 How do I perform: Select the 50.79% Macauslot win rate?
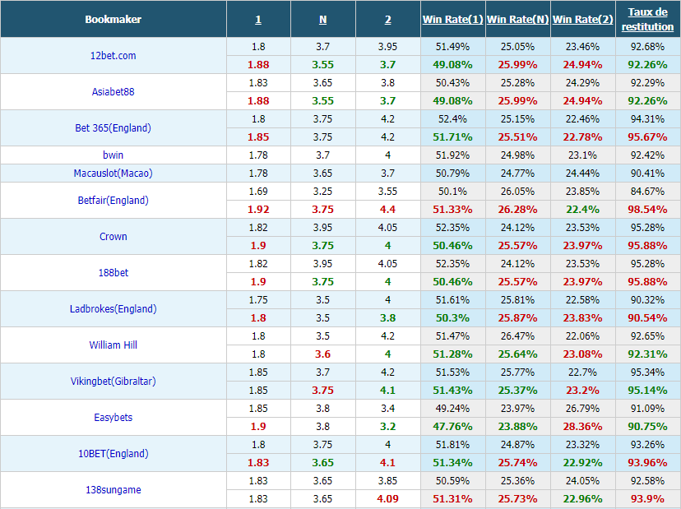(452, 174)
